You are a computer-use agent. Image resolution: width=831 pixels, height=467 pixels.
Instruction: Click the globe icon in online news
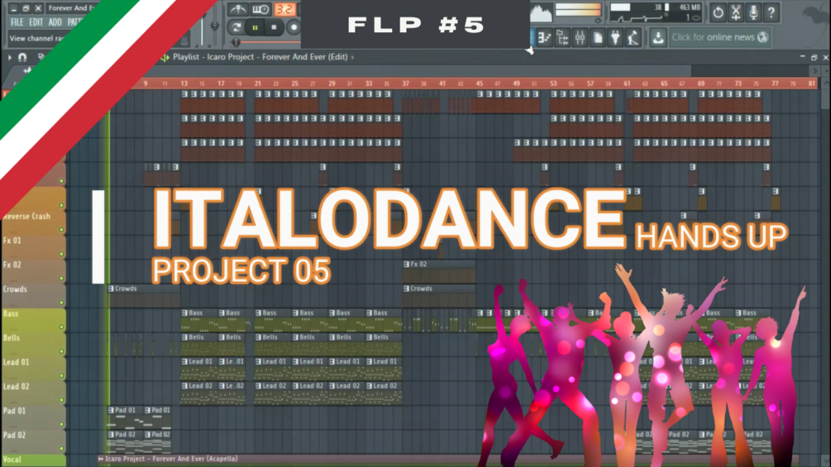(x=762, y=37)
